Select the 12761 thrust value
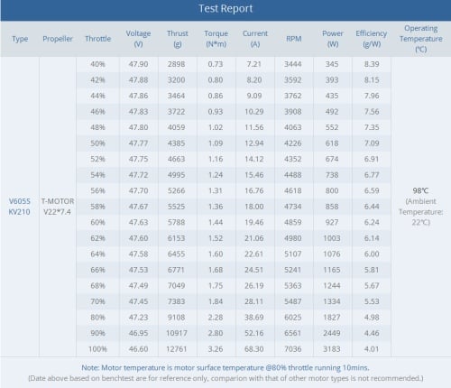 177,349
